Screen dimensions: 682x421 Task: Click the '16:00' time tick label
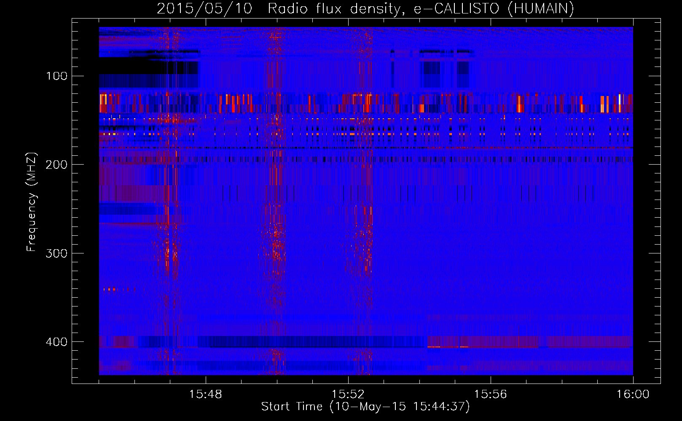(x=633, y=394)
